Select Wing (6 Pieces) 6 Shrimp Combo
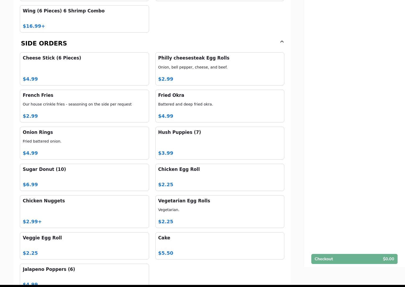This screenshot has width=405, height=287. [84, 19]
